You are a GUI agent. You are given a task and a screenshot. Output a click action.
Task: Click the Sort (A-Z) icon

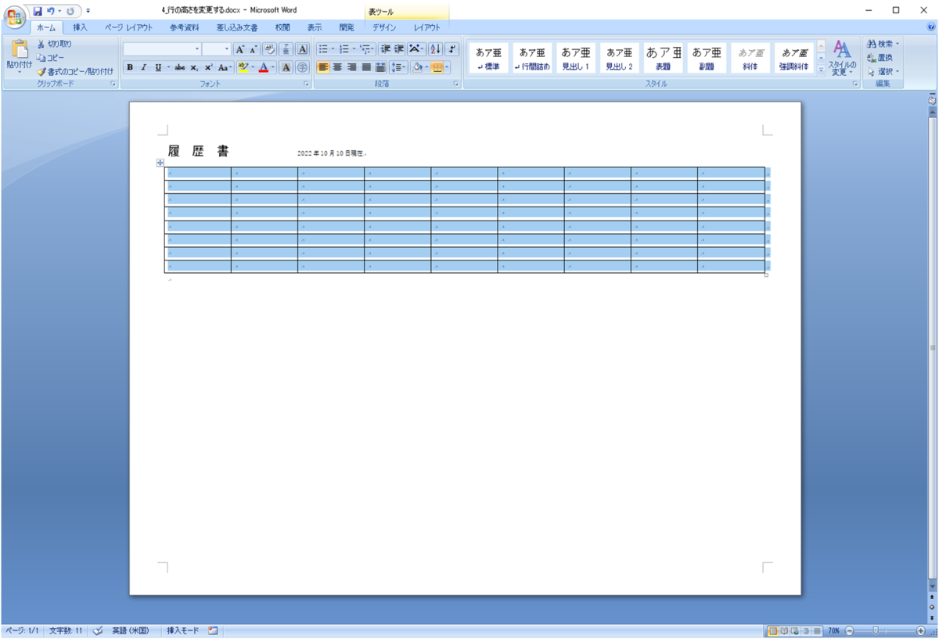(436, 49)
